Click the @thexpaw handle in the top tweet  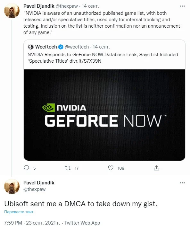pyautogui.click(x=67, y=6)
